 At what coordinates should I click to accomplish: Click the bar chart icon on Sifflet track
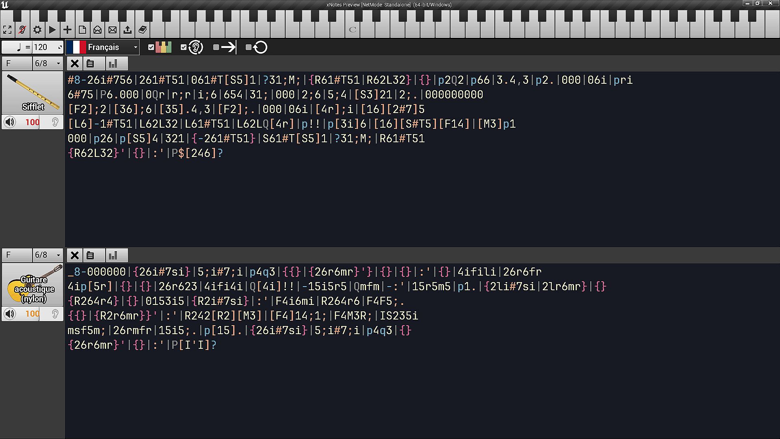click(x=113, y=63)
